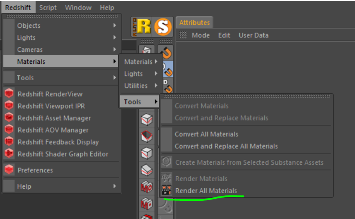Click the Redshift Feedback Display icon
This screenshot has height=219, width=355.
[9, 141]
